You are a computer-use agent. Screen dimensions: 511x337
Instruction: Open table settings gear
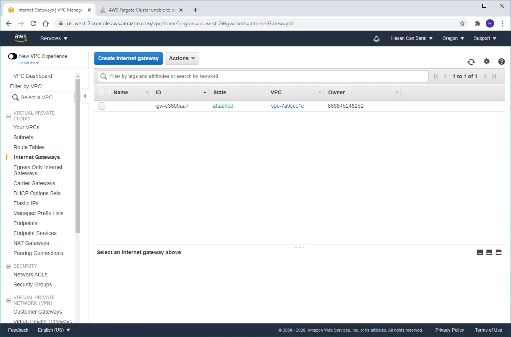click(x=486, y=61)
